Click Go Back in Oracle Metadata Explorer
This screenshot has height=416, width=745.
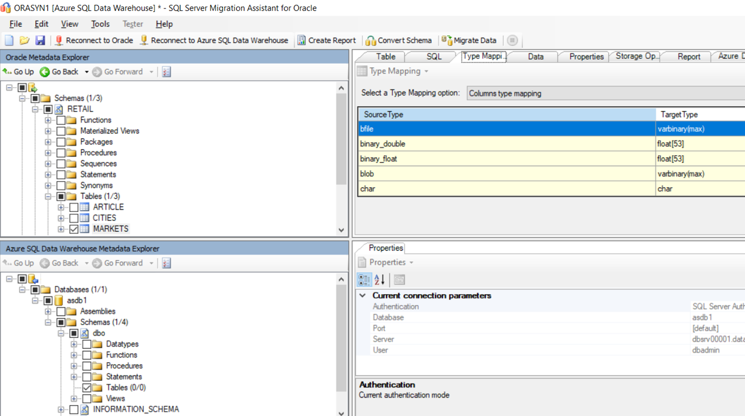click(60, 72)
